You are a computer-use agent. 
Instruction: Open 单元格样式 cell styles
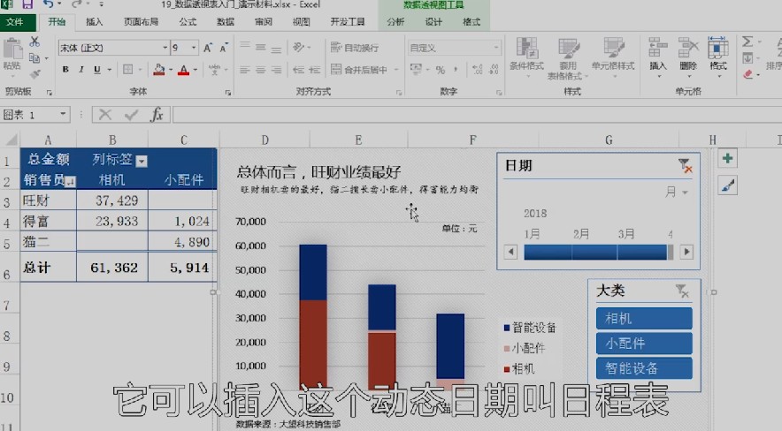613,57
